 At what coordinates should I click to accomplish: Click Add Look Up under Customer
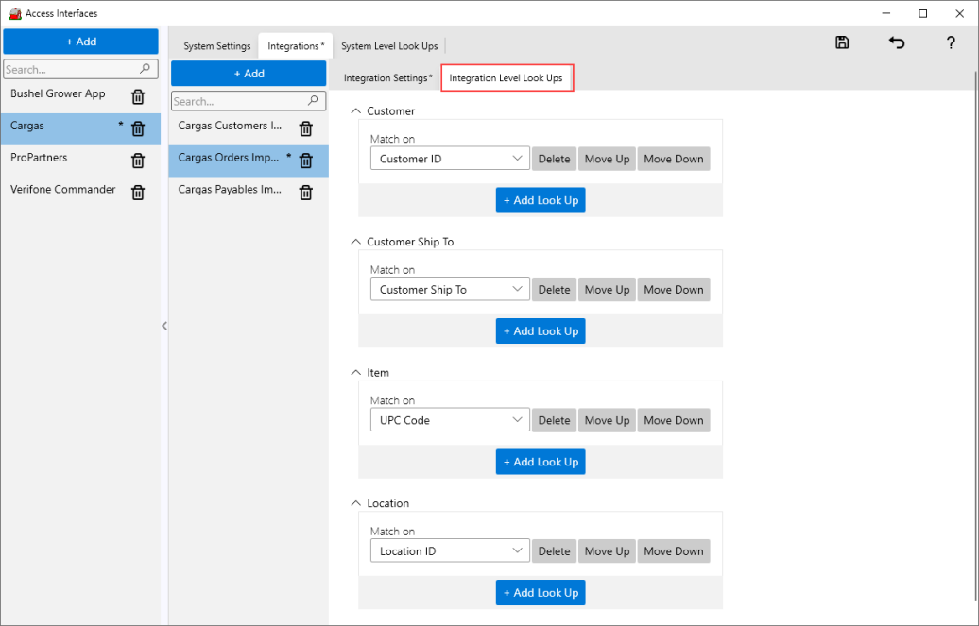point(541,200)
